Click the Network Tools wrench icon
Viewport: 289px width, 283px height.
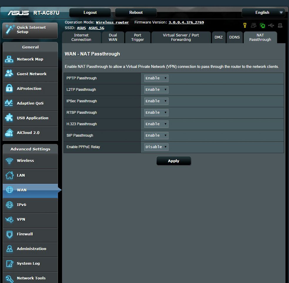pyautogui.click(x=9, y=279)
